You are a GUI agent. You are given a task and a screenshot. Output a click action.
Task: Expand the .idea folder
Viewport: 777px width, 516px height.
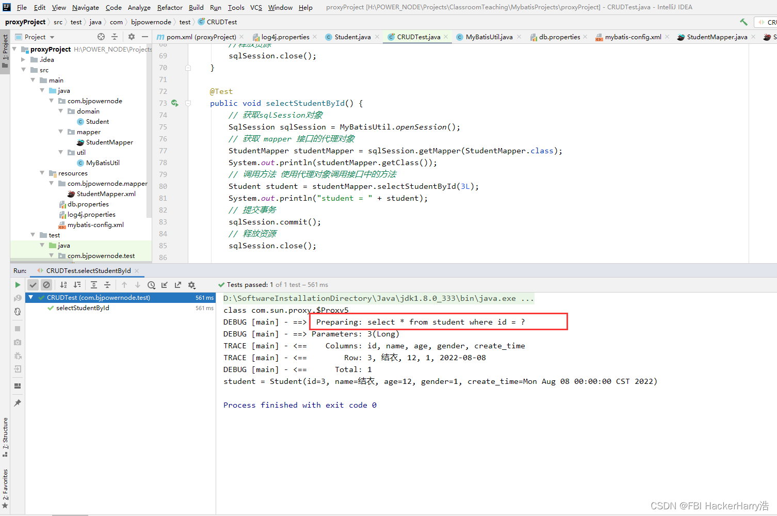click(23, 59)
